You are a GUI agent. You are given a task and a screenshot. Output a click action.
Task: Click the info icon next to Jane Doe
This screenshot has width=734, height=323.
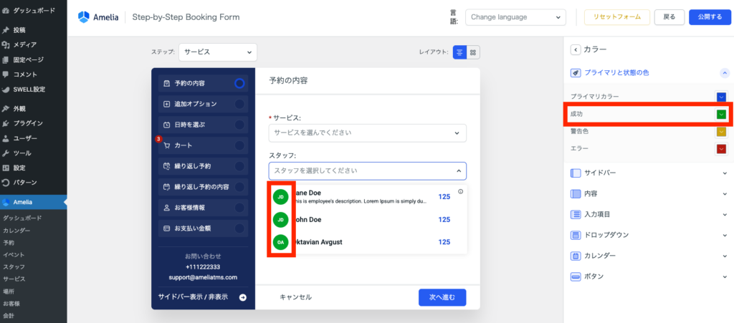460,191
